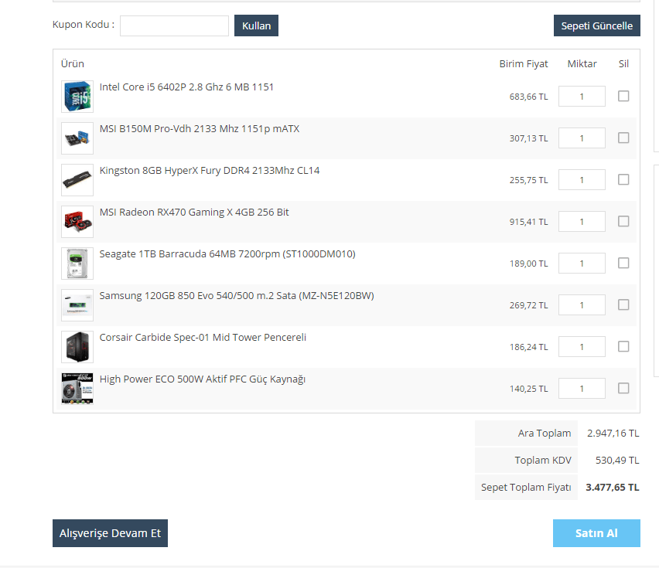Viewport: 659px width, 568px height.
Task: Select the quantity box for Kingston 8GB HyperX
Action: point(582,180)
